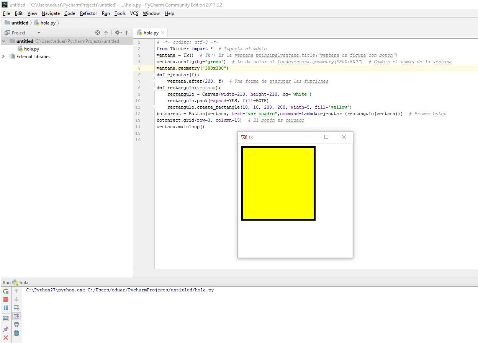Open Run settings with gear icon in Project panel
The height and width of the screenshot is (343, 478).
pos(118,33)
